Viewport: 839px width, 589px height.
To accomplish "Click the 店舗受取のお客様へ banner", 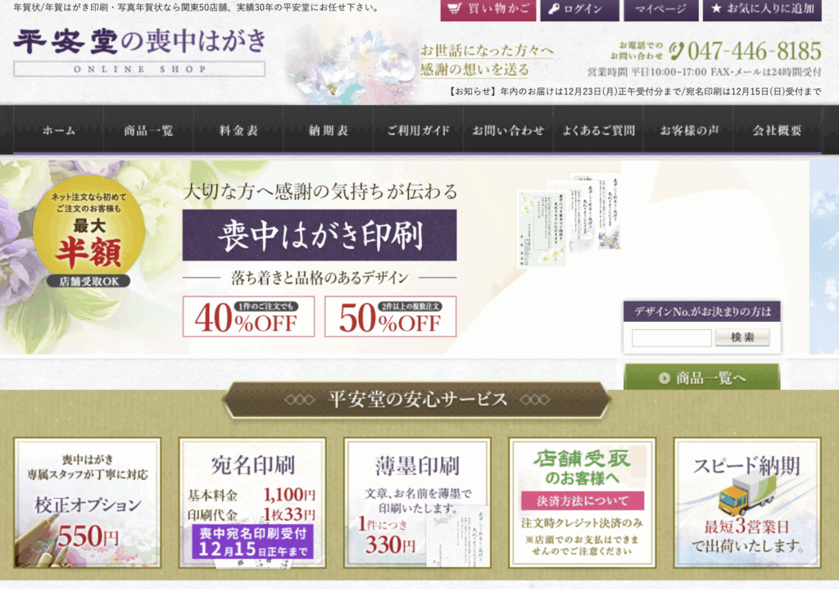I will click(582, 502).
